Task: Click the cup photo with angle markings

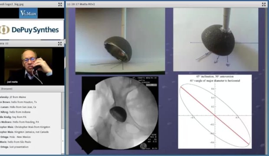Action: (x=216, y=39)
